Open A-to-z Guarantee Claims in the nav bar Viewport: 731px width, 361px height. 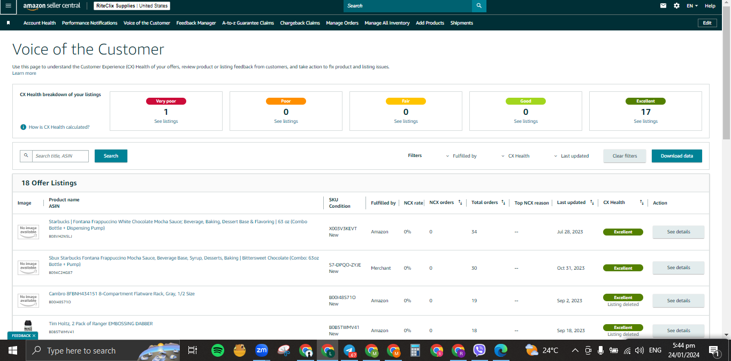(248, 23)
